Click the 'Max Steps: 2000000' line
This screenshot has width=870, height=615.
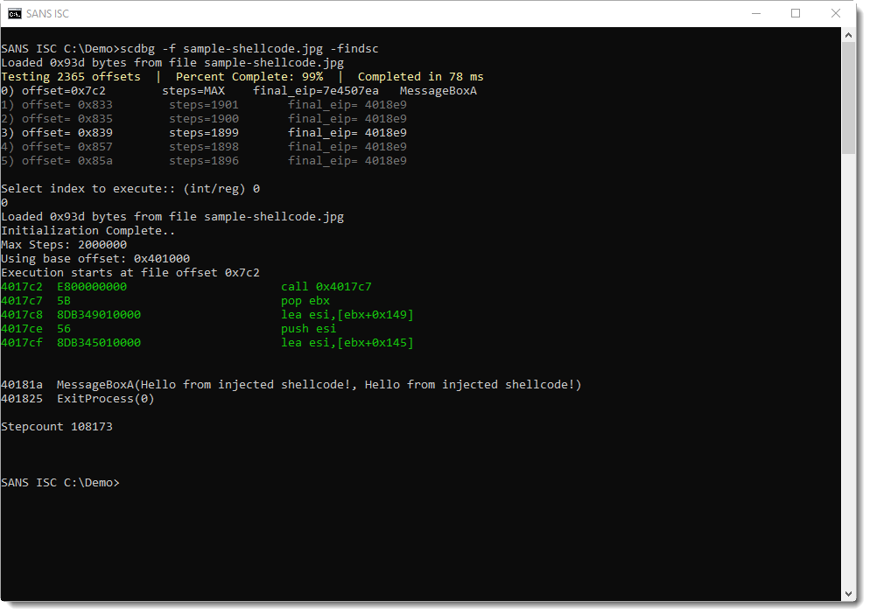coord(64,245)
